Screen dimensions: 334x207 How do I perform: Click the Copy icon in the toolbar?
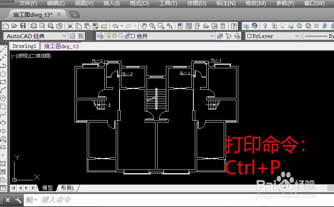point(79,26)
